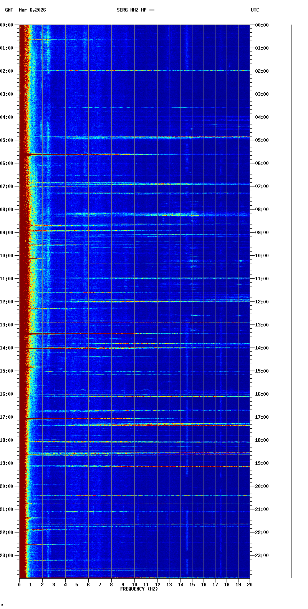Viewport: 308px width, 609px height.
Task: Click the 10 tick on frequency axis
Action: tap(134, 585)
